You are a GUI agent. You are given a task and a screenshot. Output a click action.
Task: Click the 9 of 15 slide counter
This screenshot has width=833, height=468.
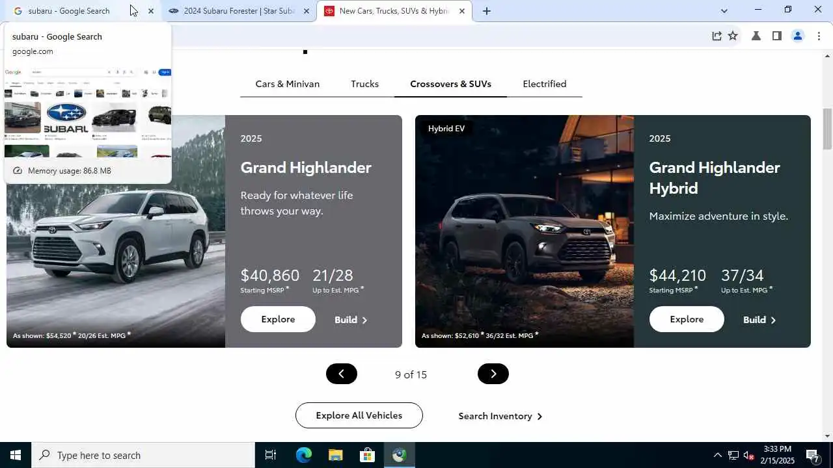pos(411,374)
